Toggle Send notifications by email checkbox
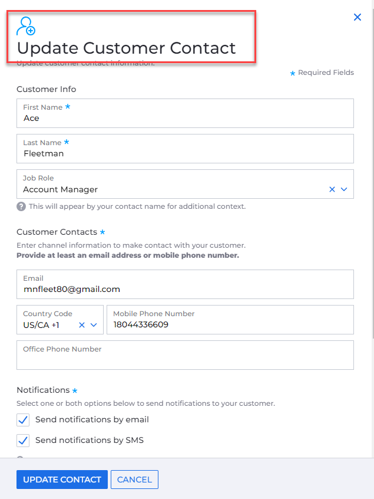Image resolution: width=374 pixels, height=499 pixels. point(23,420)
